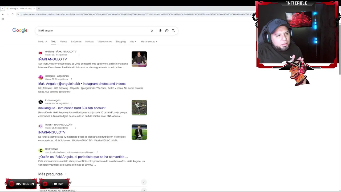The width and height of the screenshot is (341, 192).
Task: Click the YouTube favicon of first result
Action: pos(40,53)
